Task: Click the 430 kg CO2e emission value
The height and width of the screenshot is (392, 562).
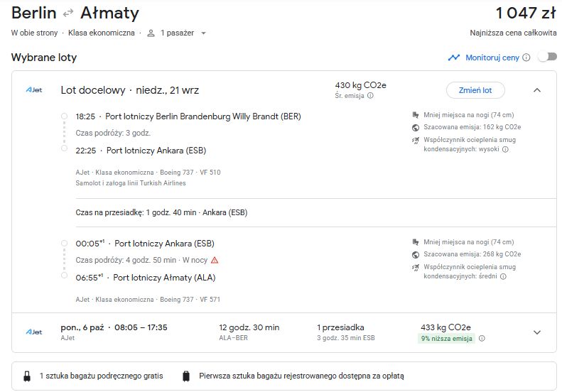Action: point(360,85)
